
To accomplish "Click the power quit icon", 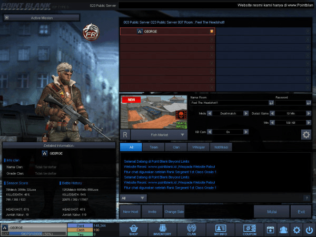I will pos(309,230).
